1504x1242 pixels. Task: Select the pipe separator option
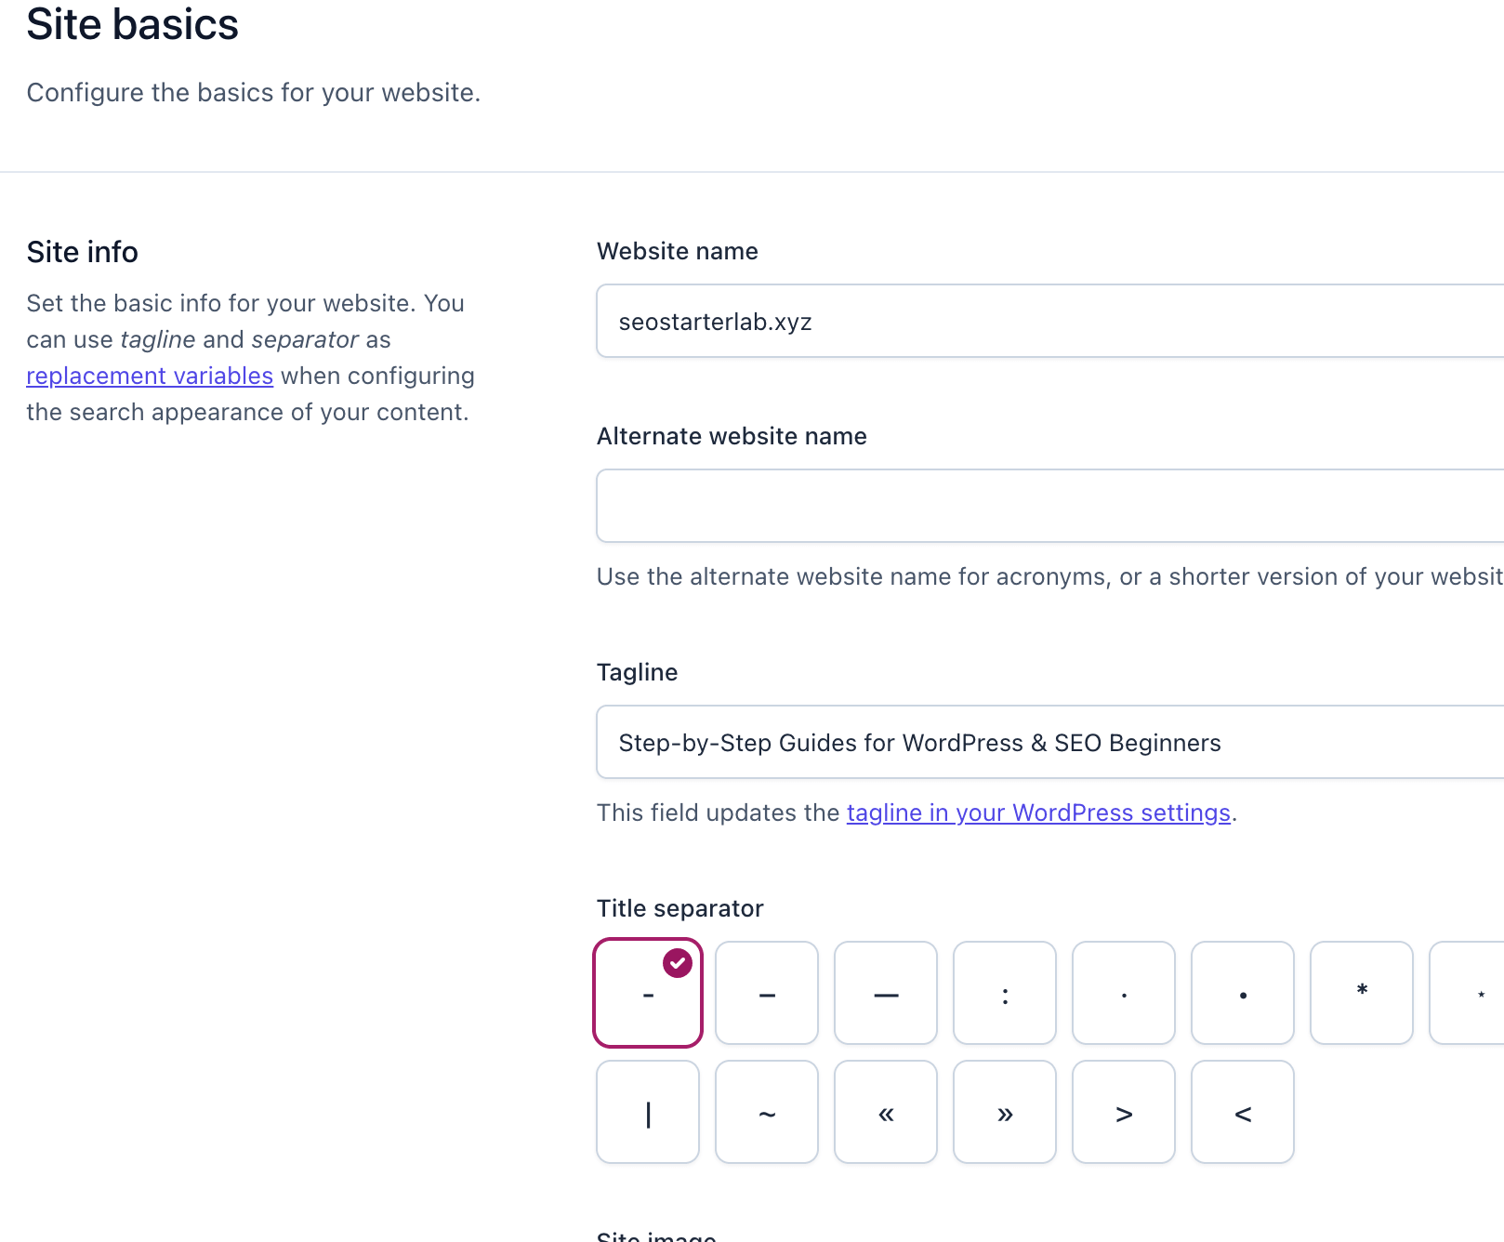(648, 1112)
